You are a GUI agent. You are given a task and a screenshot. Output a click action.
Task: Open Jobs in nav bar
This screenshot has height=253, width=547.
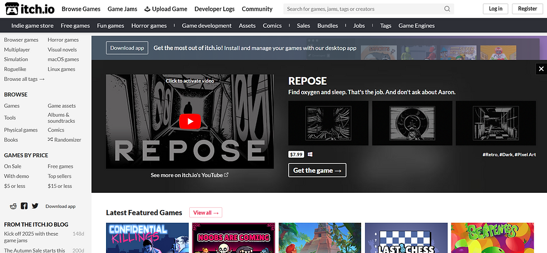[359, 26]
